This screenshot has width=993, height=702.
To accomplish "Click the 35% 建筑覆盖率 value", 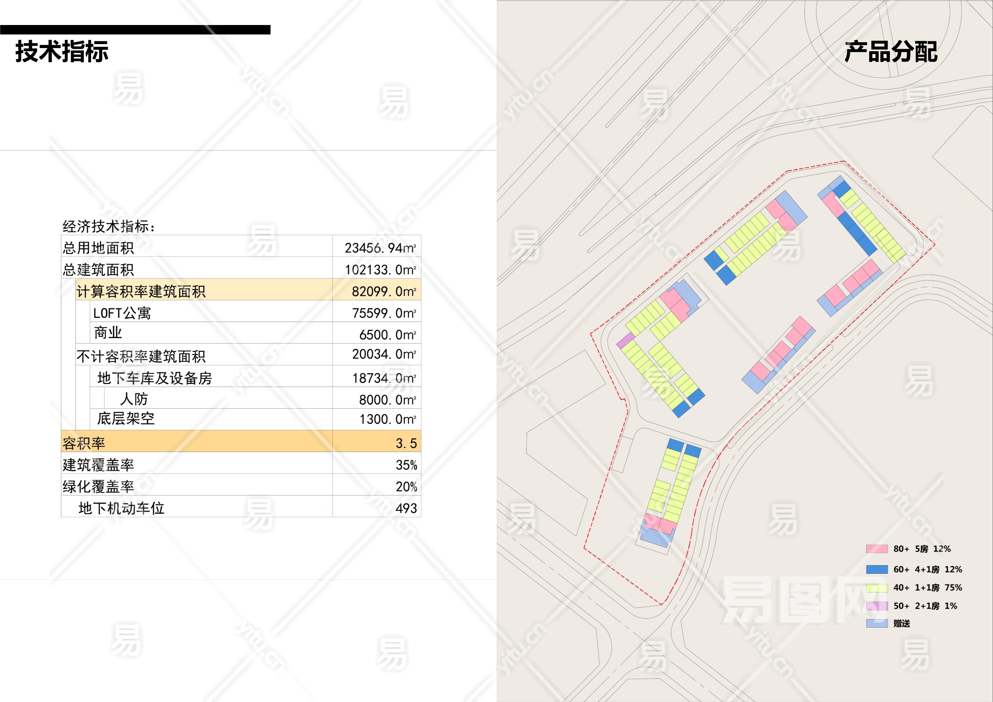I will 406,465.
